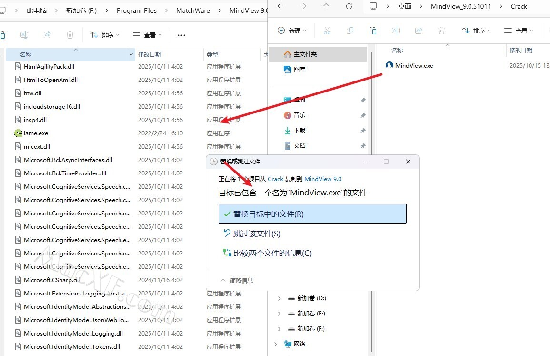Click the paste icon in right window toolbar
The width and height of the screenshot is (550, 356).
point(373,31)
